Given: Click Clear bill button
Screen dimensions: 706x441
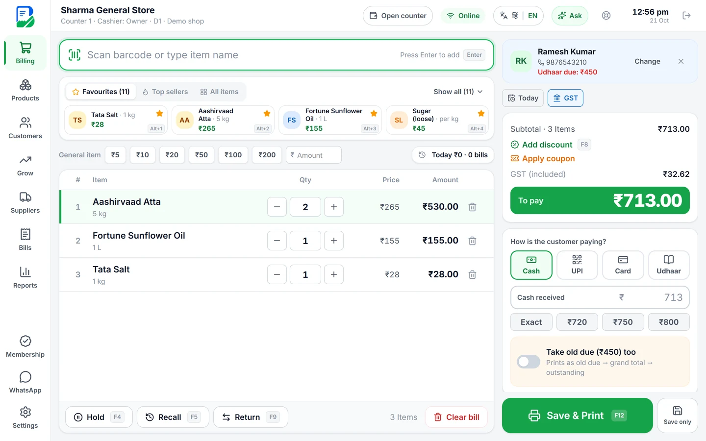Looking at the screenshot, I should (x=456, y=417).
